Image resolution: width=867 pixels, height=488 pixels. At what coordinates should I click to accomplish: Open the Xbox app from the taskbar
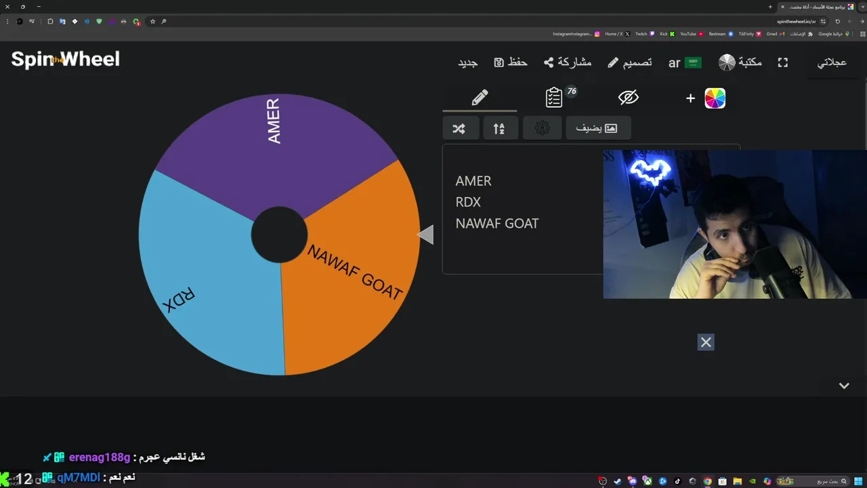click(648, 481)
